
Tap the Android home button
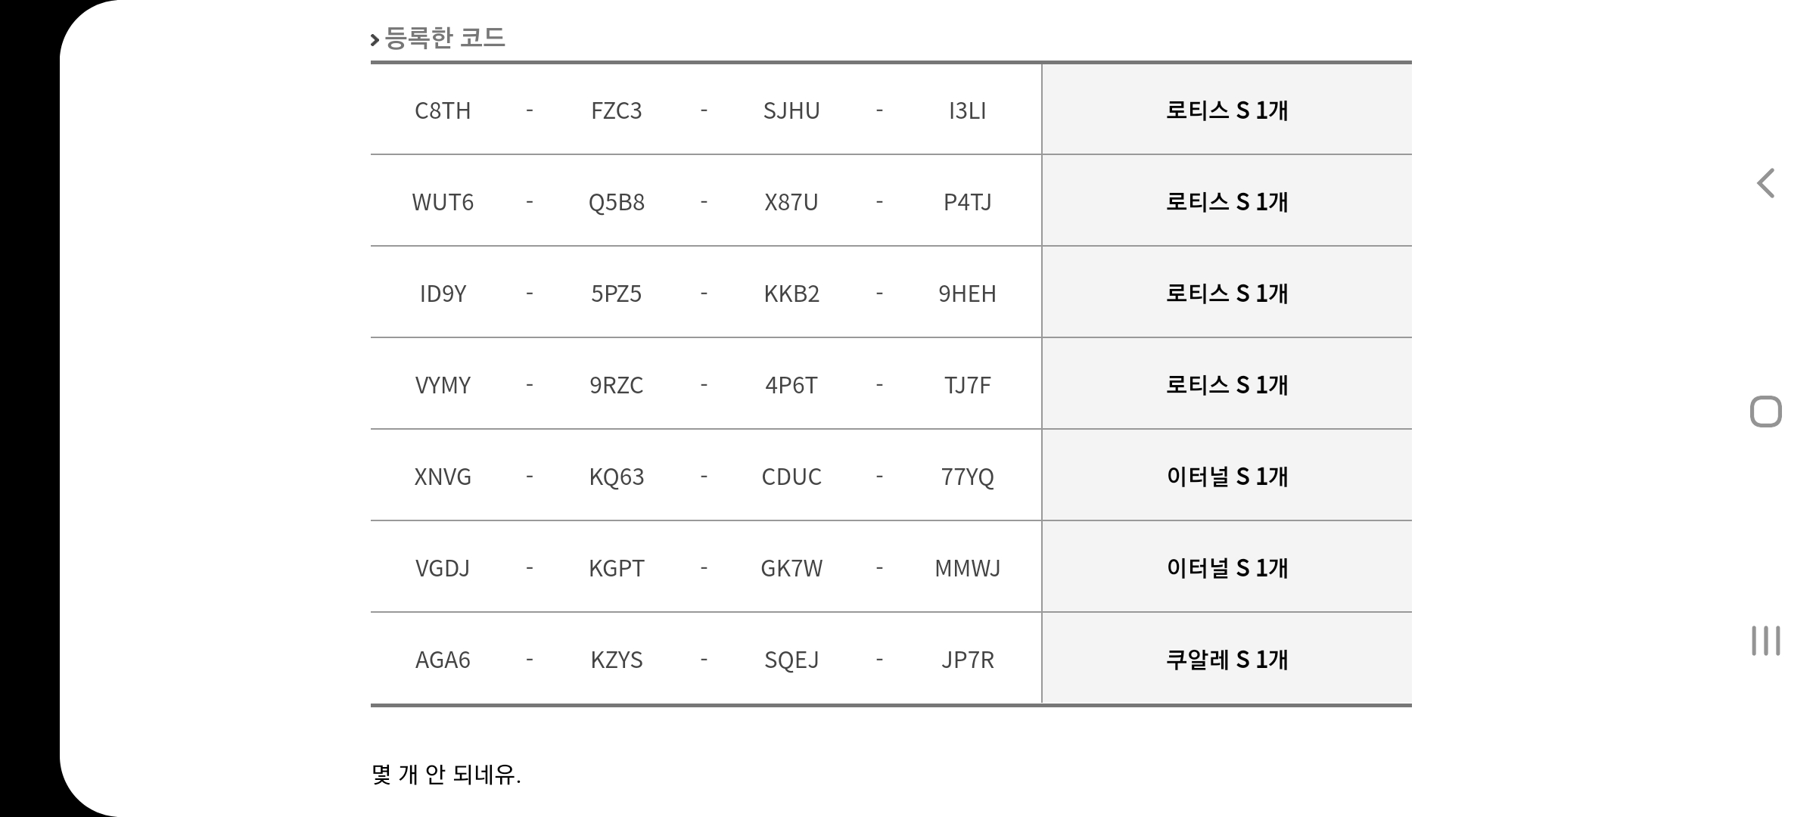coord(1765,412)
